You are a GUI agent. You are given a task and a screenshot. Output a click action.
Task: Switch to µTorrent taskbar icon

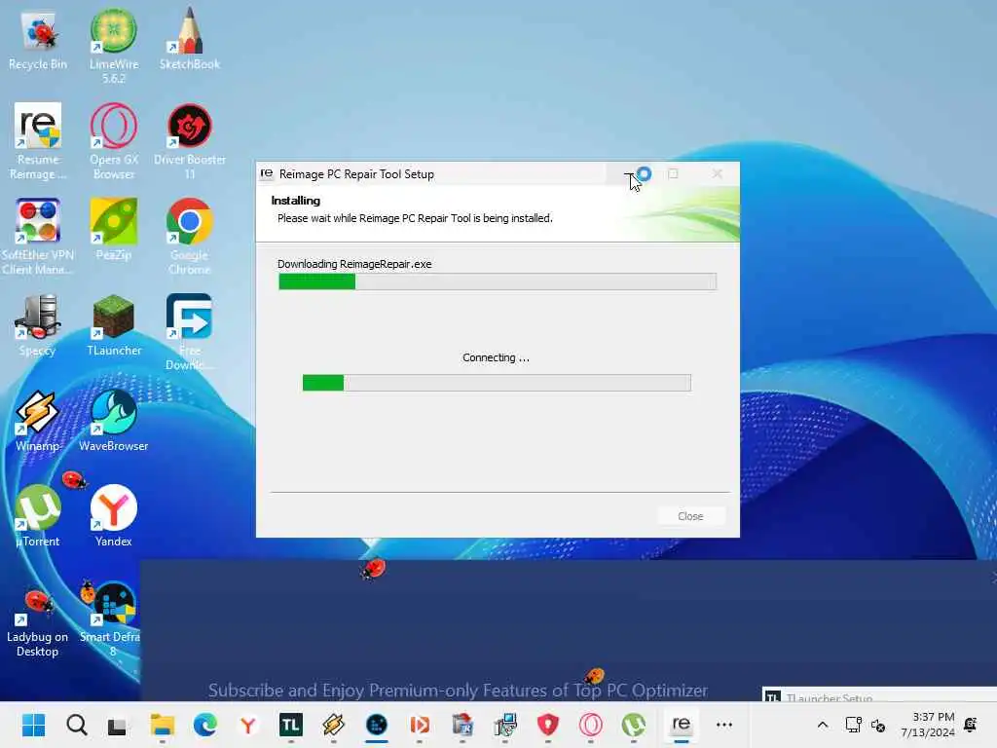tap(634, 725)
